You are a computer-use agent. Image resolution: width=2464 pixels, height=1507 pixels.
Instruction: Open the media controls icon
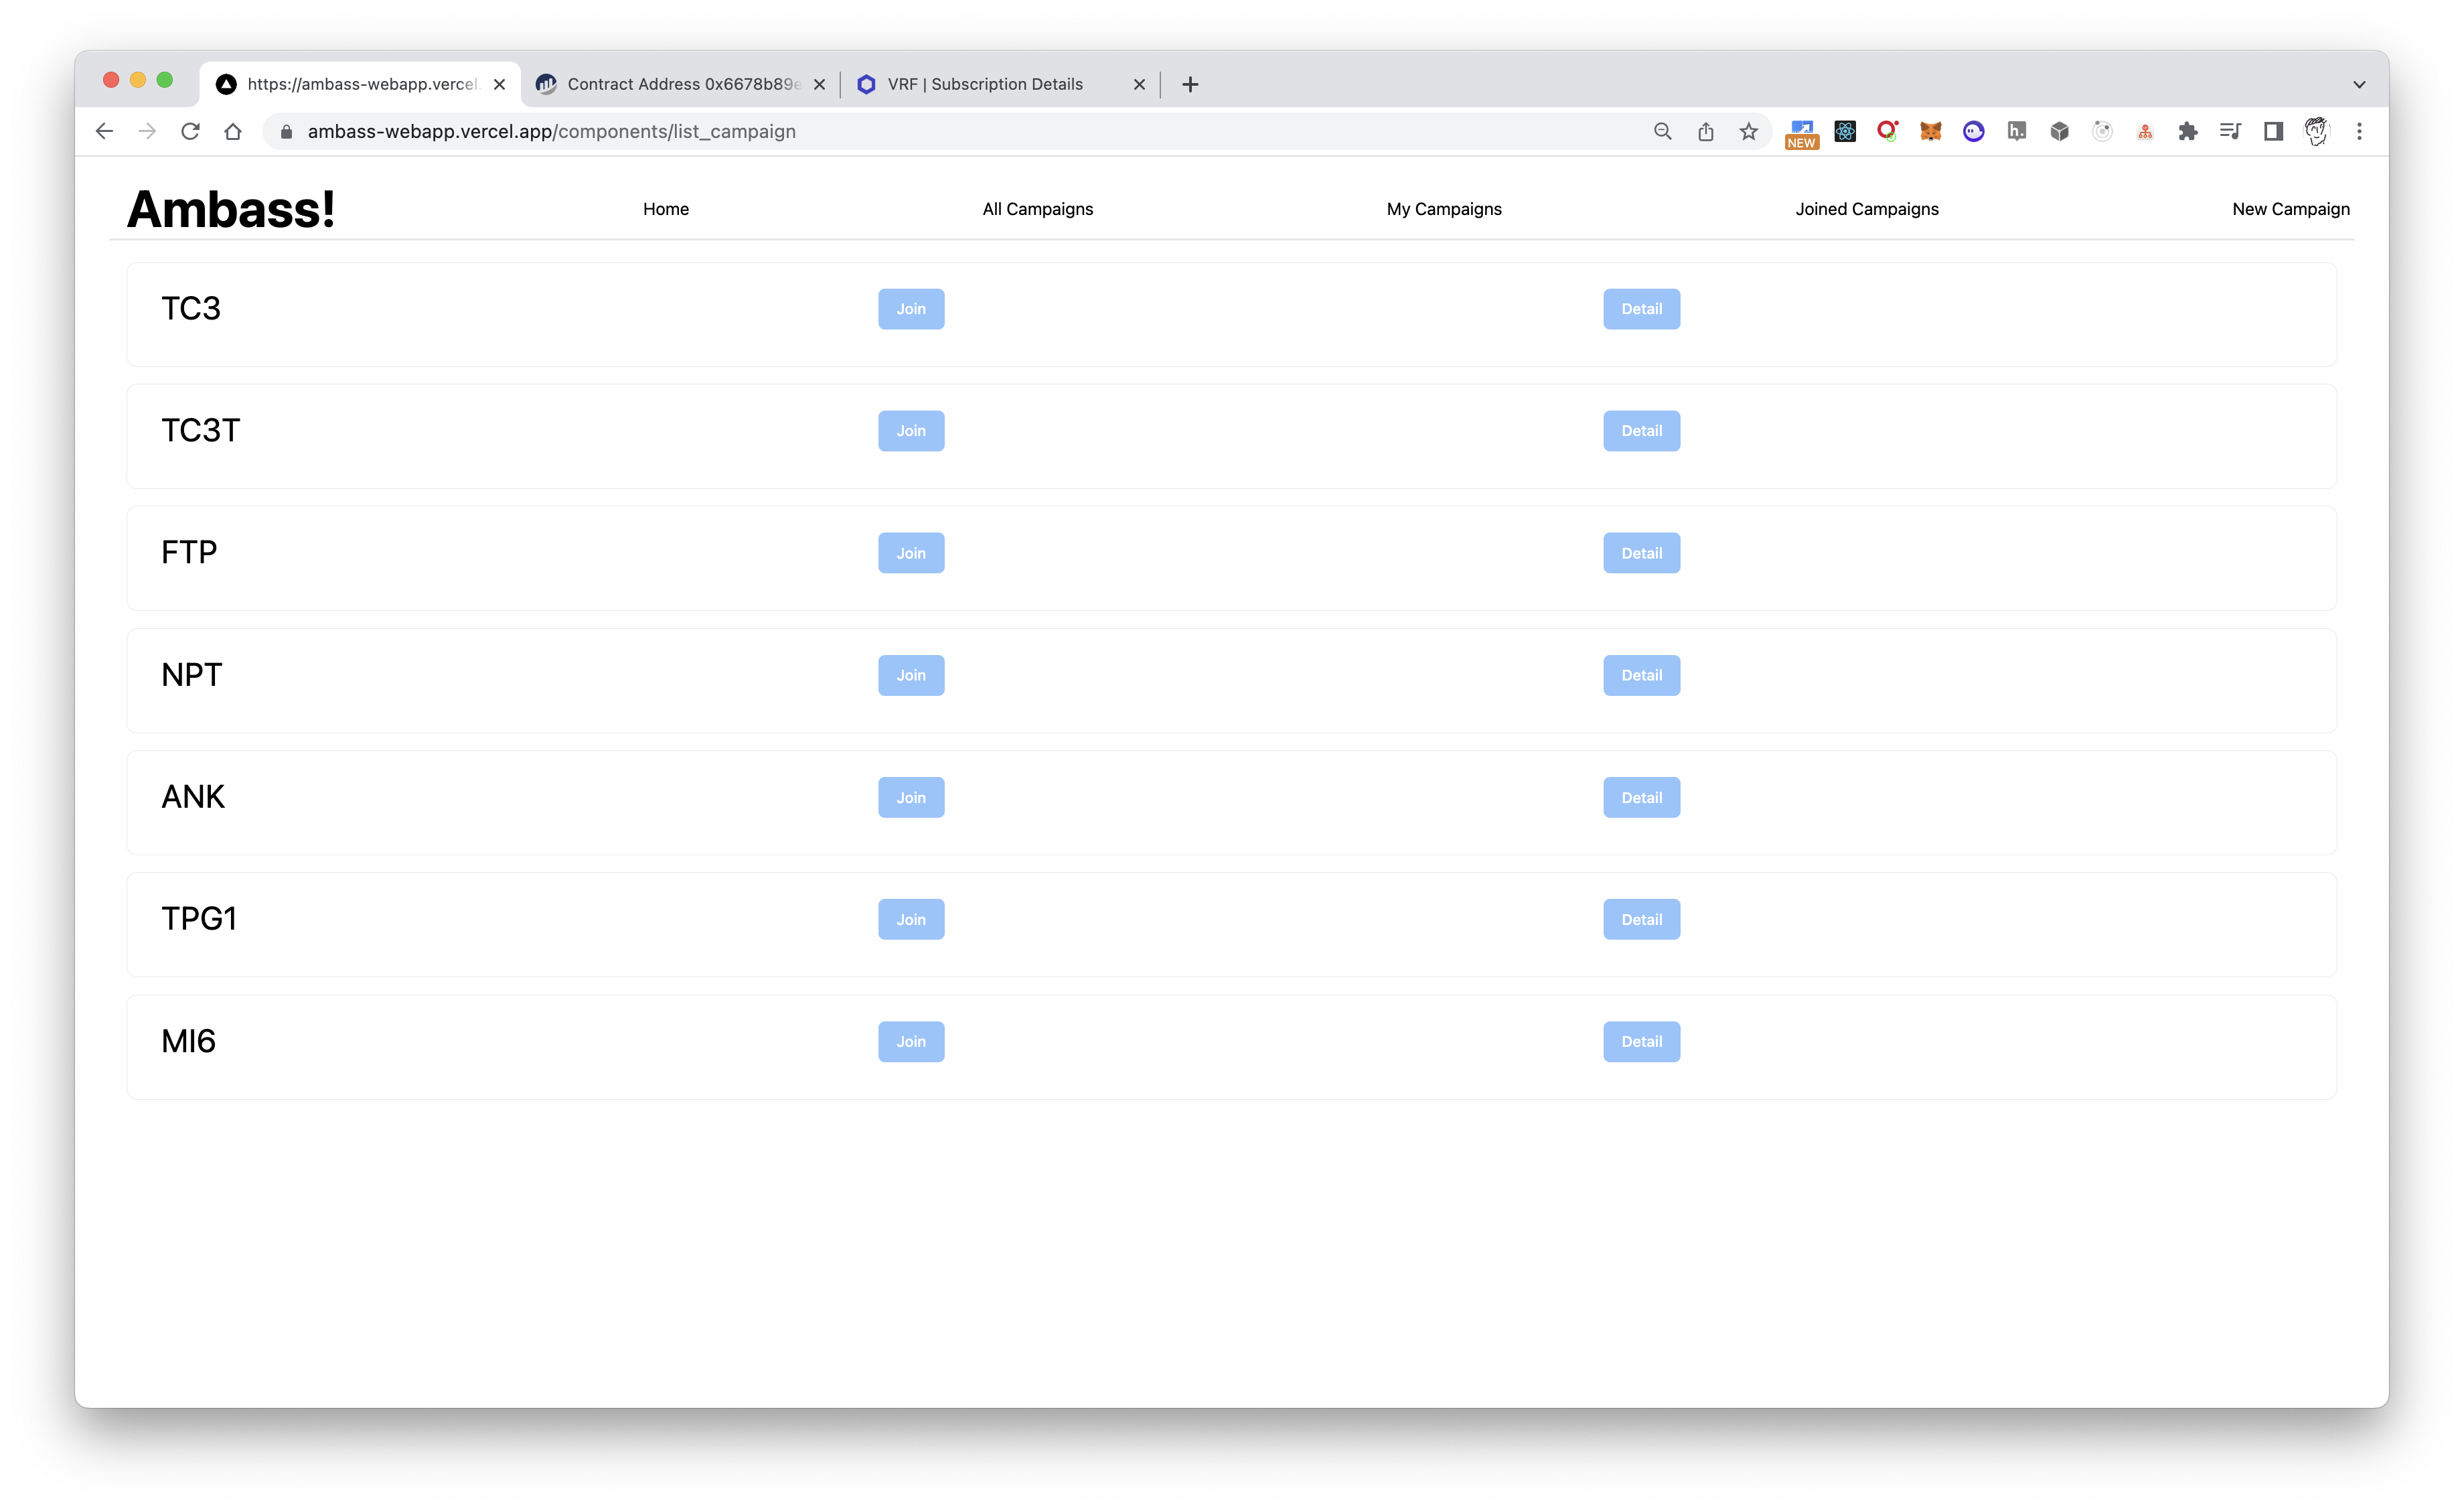click(2230, 131)
